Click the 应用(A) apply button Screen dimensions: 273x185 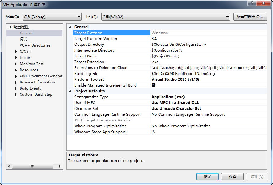(x=257, y=177)
